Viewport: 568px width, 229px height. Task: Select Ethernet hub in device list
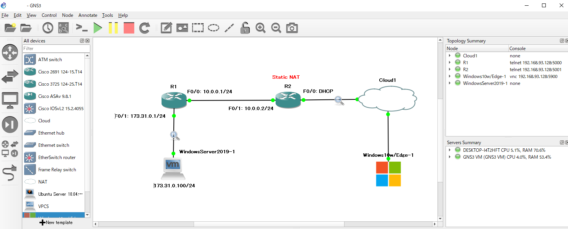point(54,133)
